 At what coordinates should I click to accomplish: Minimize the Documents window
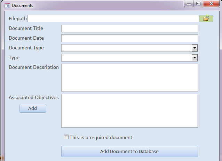click(189, 4)
